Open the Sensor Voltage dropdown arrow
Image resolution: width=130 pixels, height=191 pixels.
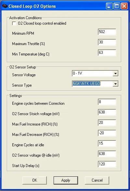pos(115,74)
